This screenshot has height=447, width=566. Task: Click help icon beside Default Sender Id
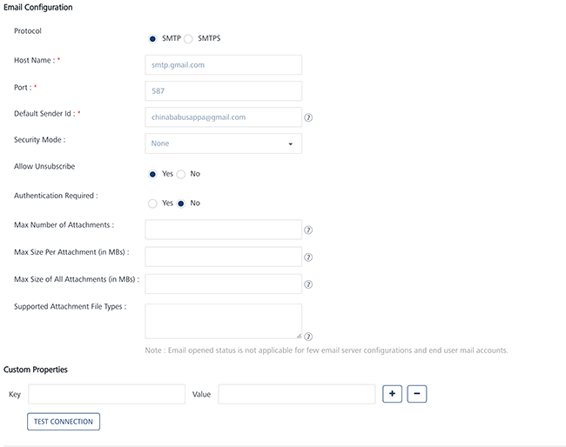[308, 117]
